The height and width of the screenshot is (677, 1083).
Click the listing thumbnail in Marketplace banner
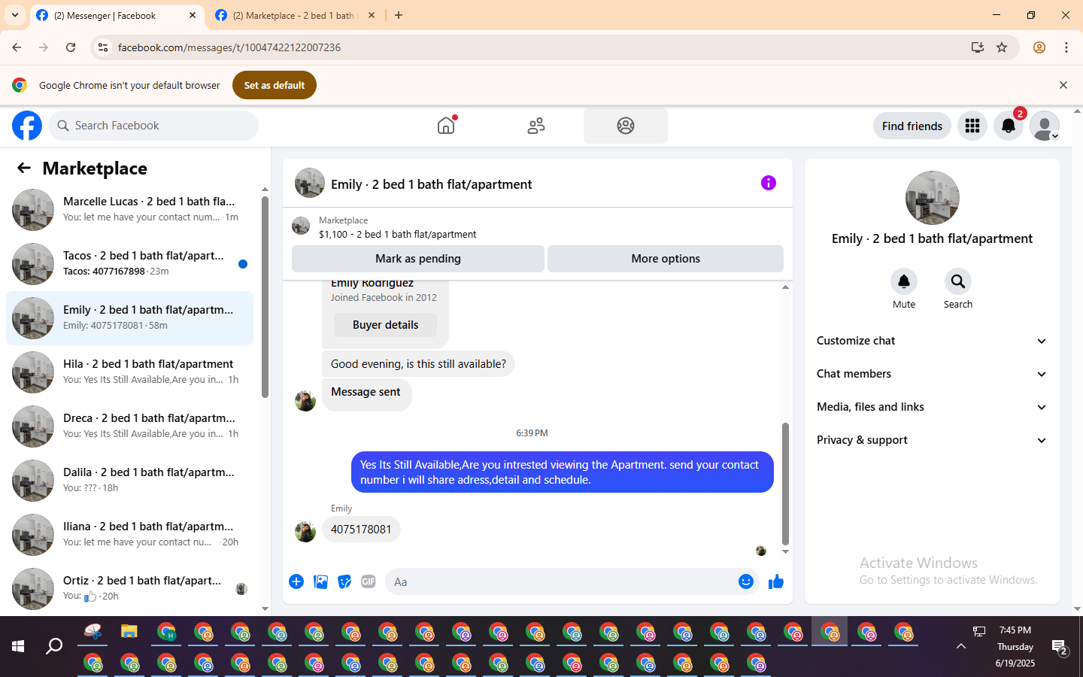(301, 226)
